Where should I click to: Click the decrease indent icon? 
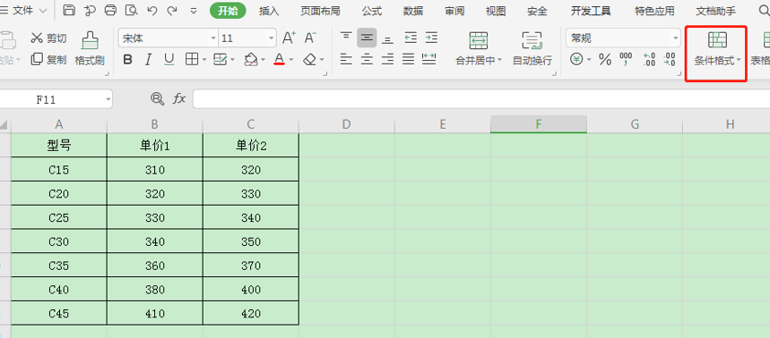411,38
